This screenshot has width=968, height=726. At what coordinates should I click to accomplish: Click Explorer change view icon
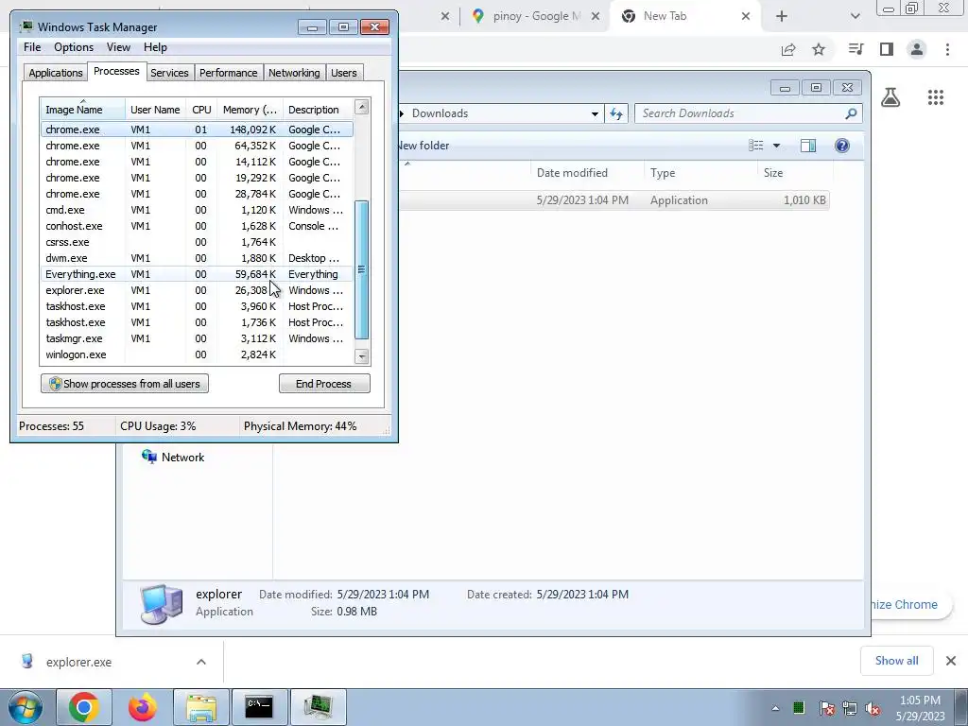tap(756, 146)
